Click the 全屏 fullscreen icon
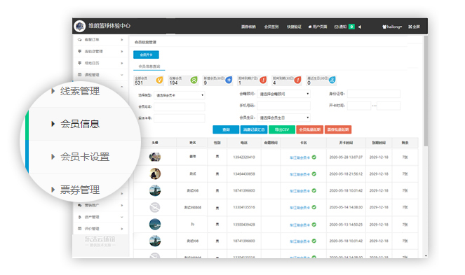This screenshot has height=275, width=465. point(414,27)
